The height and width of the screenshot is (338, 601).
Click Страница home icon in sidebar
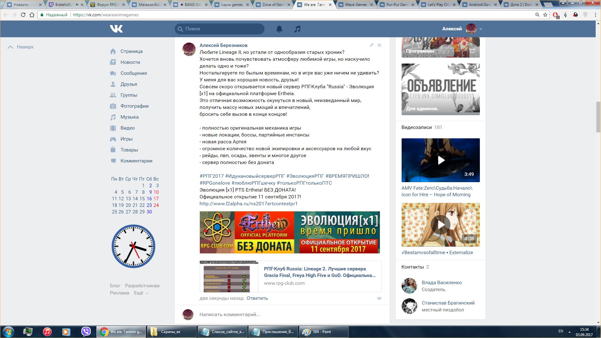[113, 51]
